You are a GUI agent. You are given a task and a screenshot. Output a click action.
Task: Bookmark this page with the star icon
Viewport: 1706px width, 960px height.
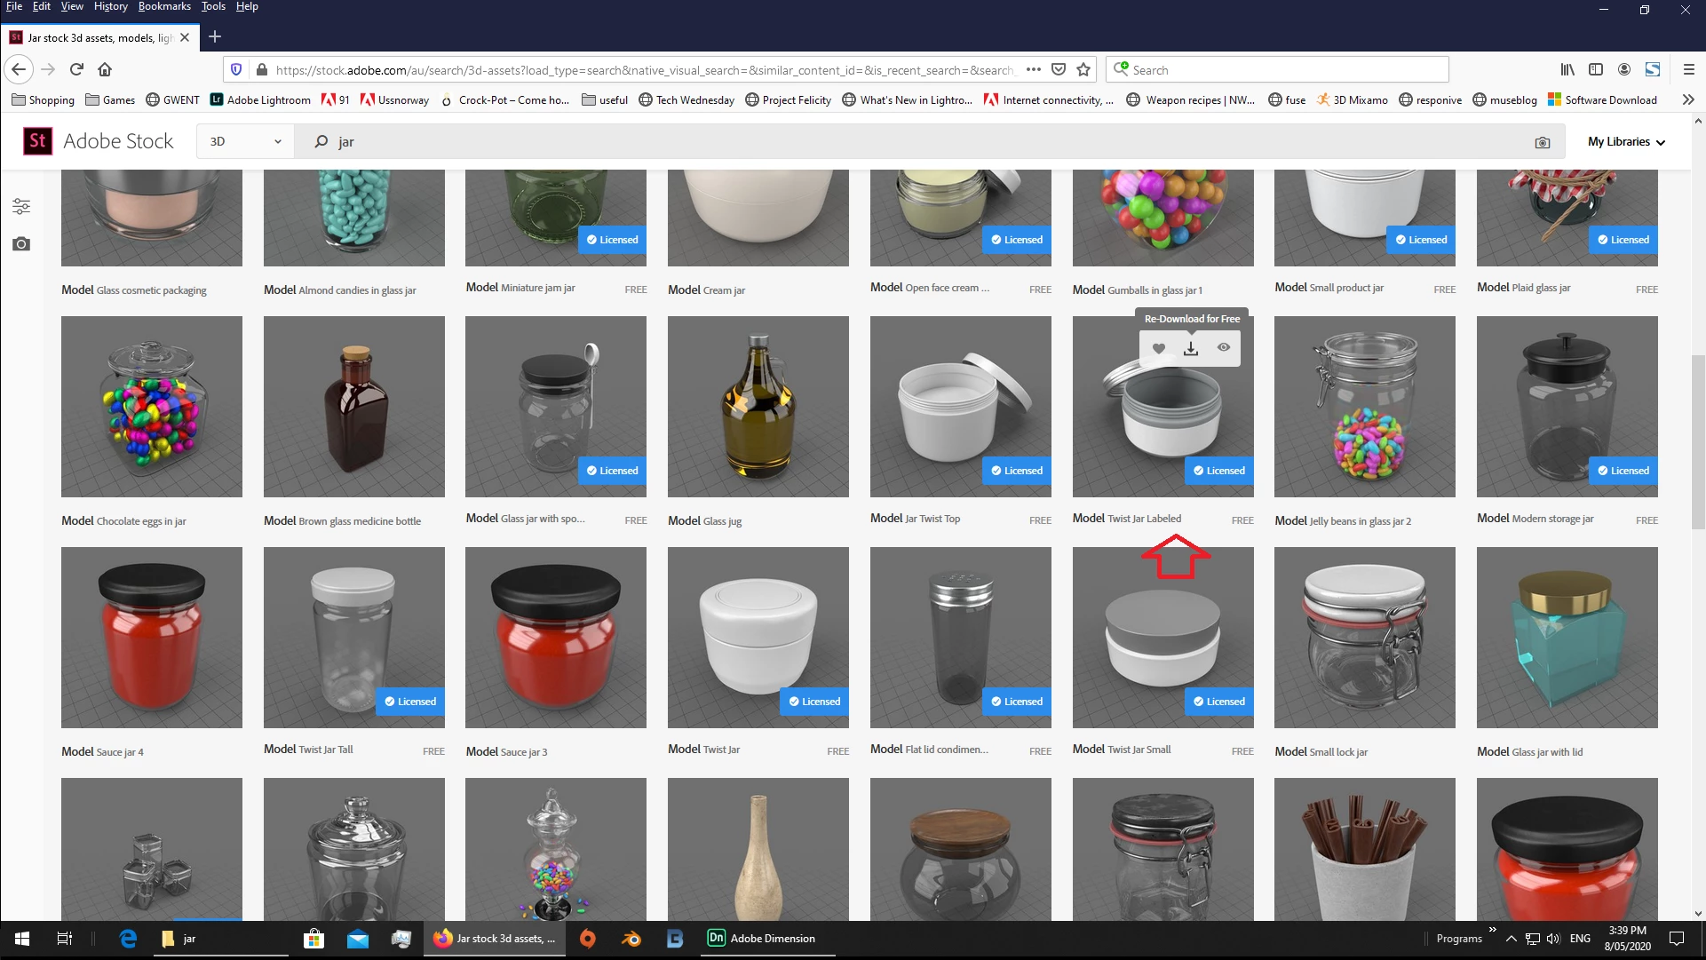pos(1083,69)
